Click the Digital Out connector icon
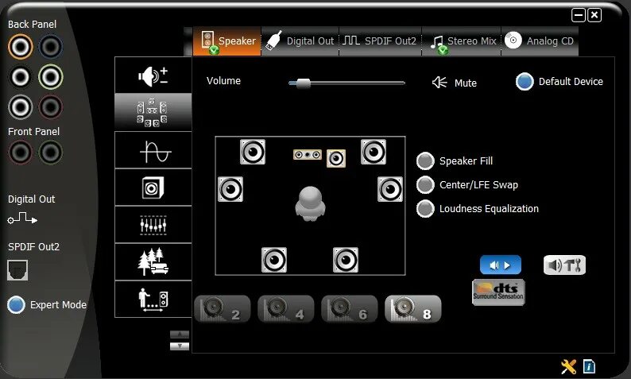Viewport: 631px width, 379px height. point(22,219)
